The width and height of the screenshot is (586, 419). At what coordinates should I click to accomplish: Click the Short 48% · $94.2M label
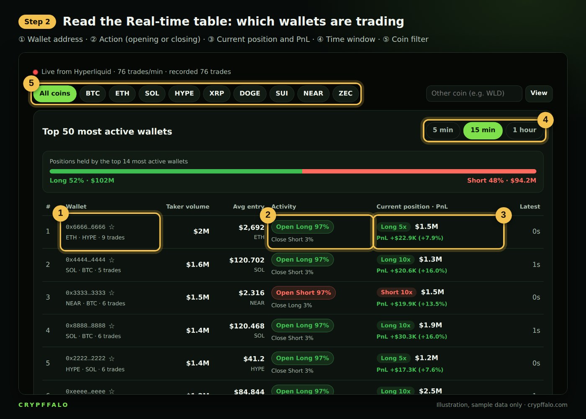501,180
